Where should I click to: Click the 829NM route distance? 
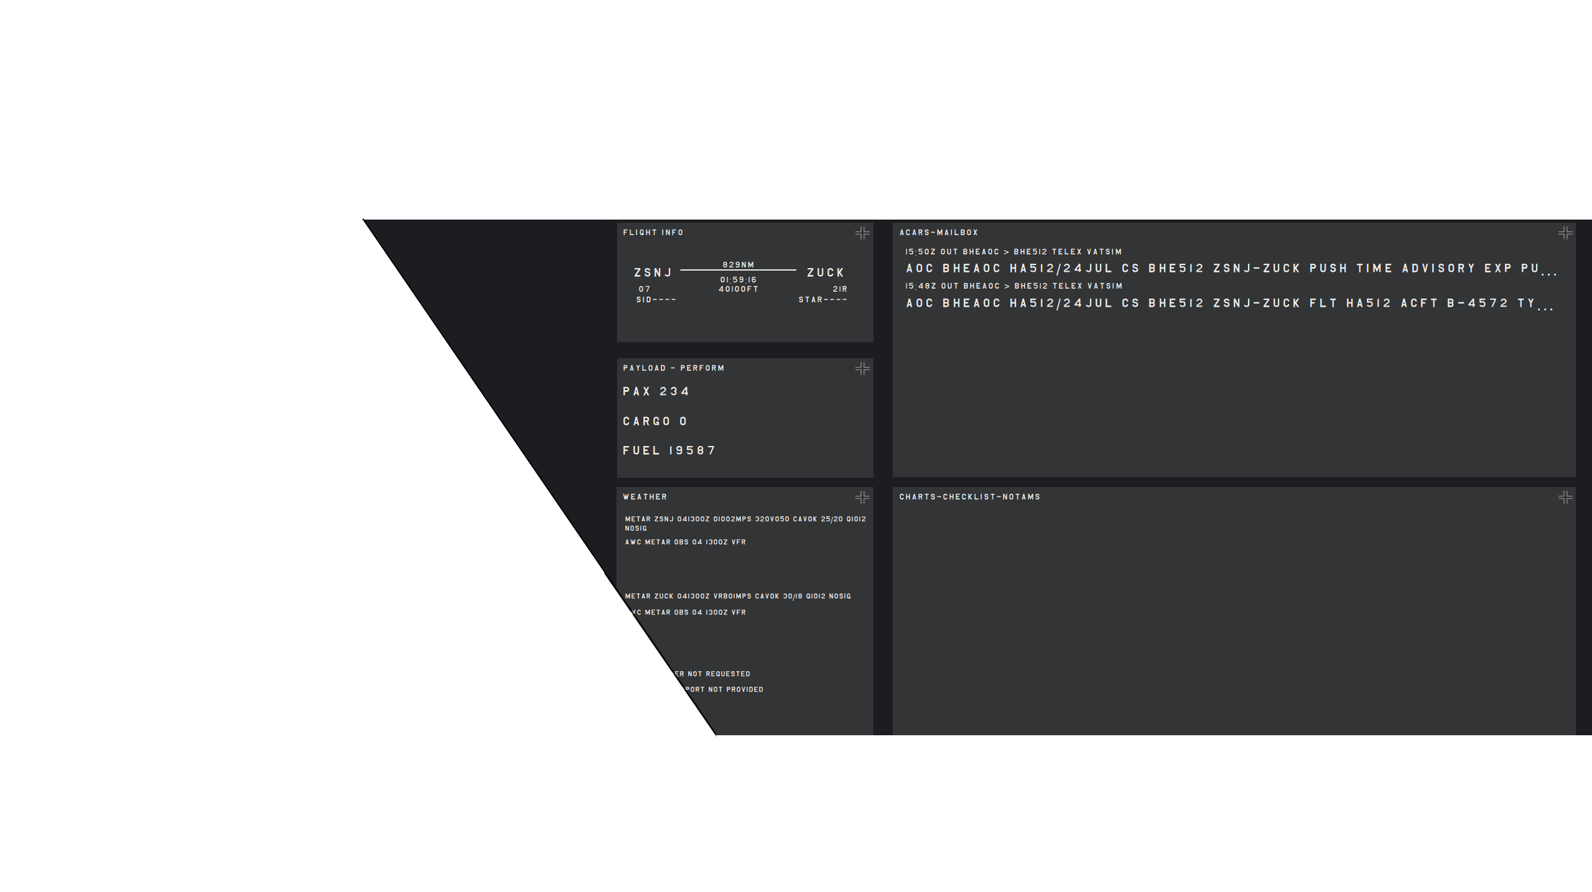point(738,265)
